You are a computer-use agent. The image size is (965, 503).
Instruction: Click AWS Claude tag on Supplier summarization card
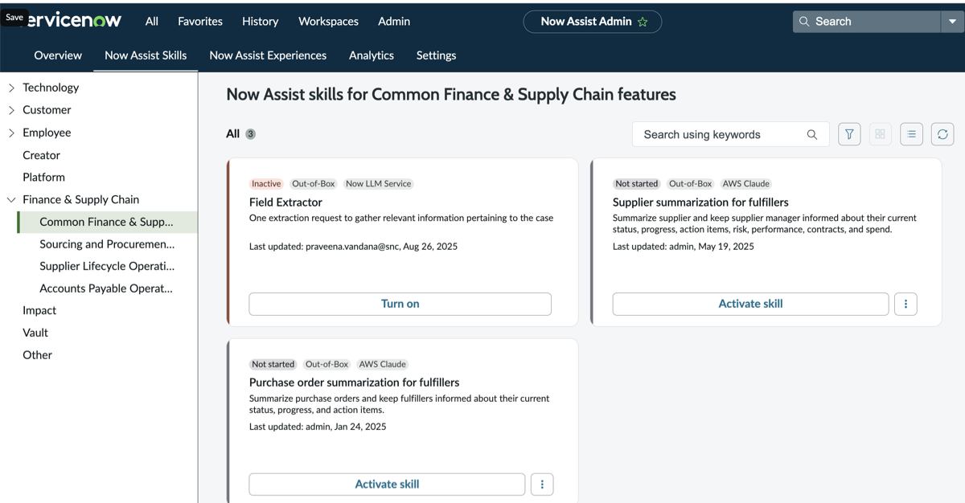point(745,184)
